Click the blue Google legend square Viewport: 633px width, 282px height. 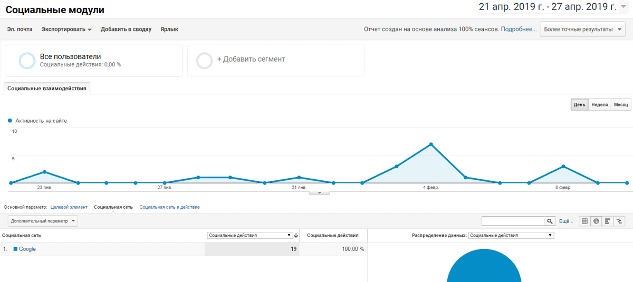coord(15,249)
